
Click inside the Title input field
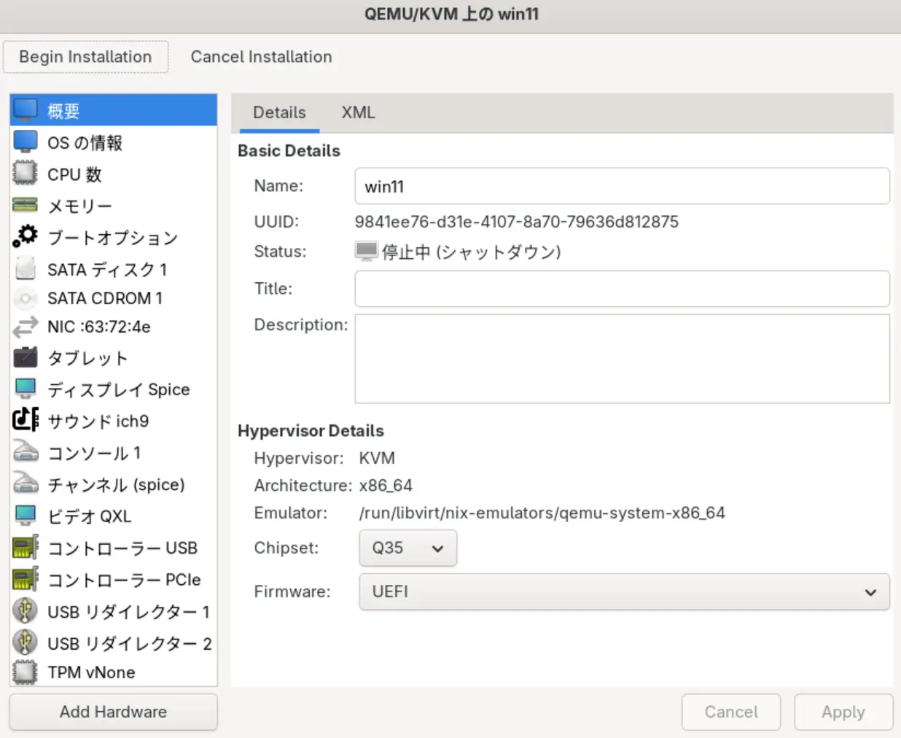pos(621,289)
